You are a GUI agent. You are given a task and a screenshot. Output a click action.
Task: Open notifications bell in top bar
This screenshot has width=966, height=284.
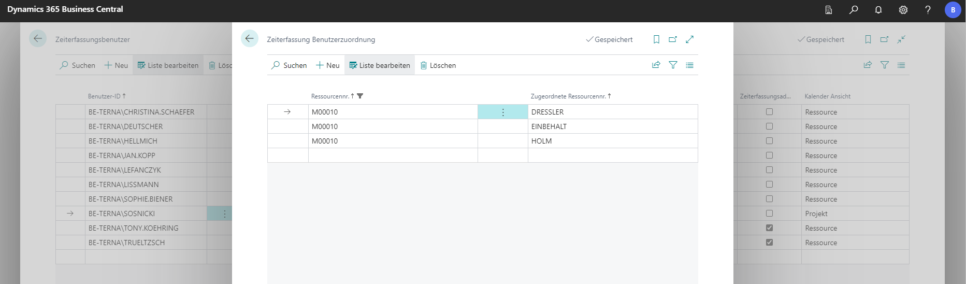point(878,10)
